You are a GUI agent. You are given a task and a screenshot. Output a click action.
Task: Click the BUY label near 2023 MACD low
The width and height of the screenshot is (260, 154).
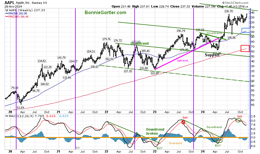click(159, 148)
